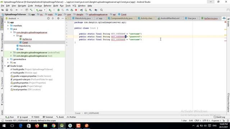The image size is (230, 129).
Task: Expand the manifests folder
Action: [x=8, y=26]
